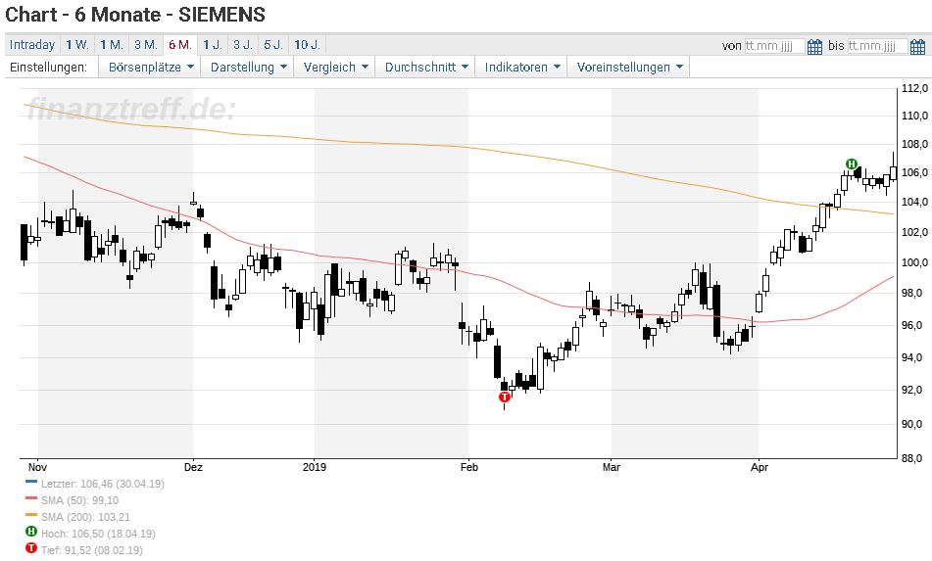Image resolution: width=932 pixels, height=561 pixels.
Task: Open the Darstellung dropdown
Action: click(249, 68)
